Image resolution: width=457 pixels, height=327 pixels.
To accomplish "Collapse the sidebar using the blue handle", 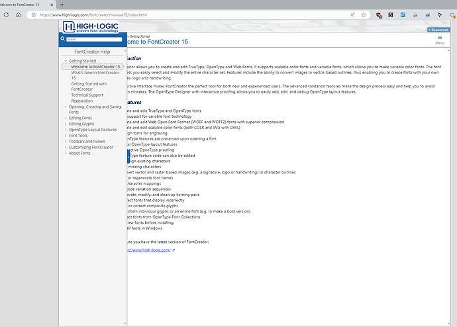I will [128, 157].
